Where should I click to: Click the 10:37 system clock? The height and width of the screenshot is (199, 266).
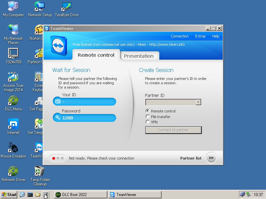tap(258, 195)
